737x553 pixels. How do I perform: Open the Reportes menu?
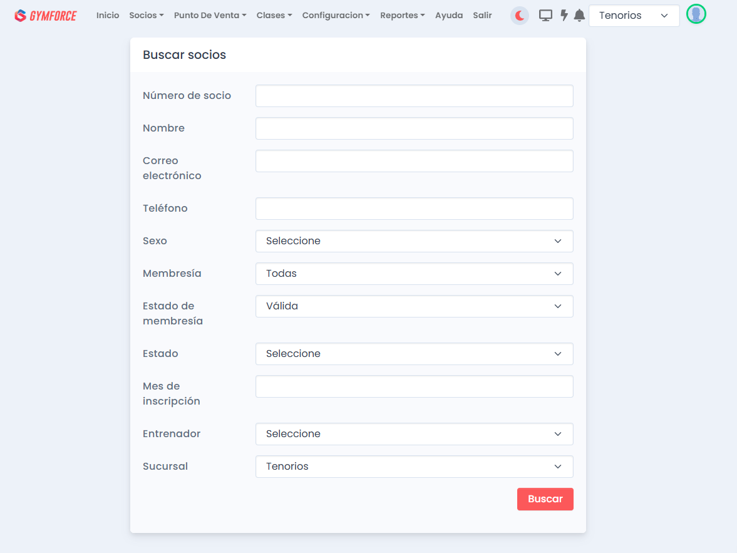tap(402, 16)
